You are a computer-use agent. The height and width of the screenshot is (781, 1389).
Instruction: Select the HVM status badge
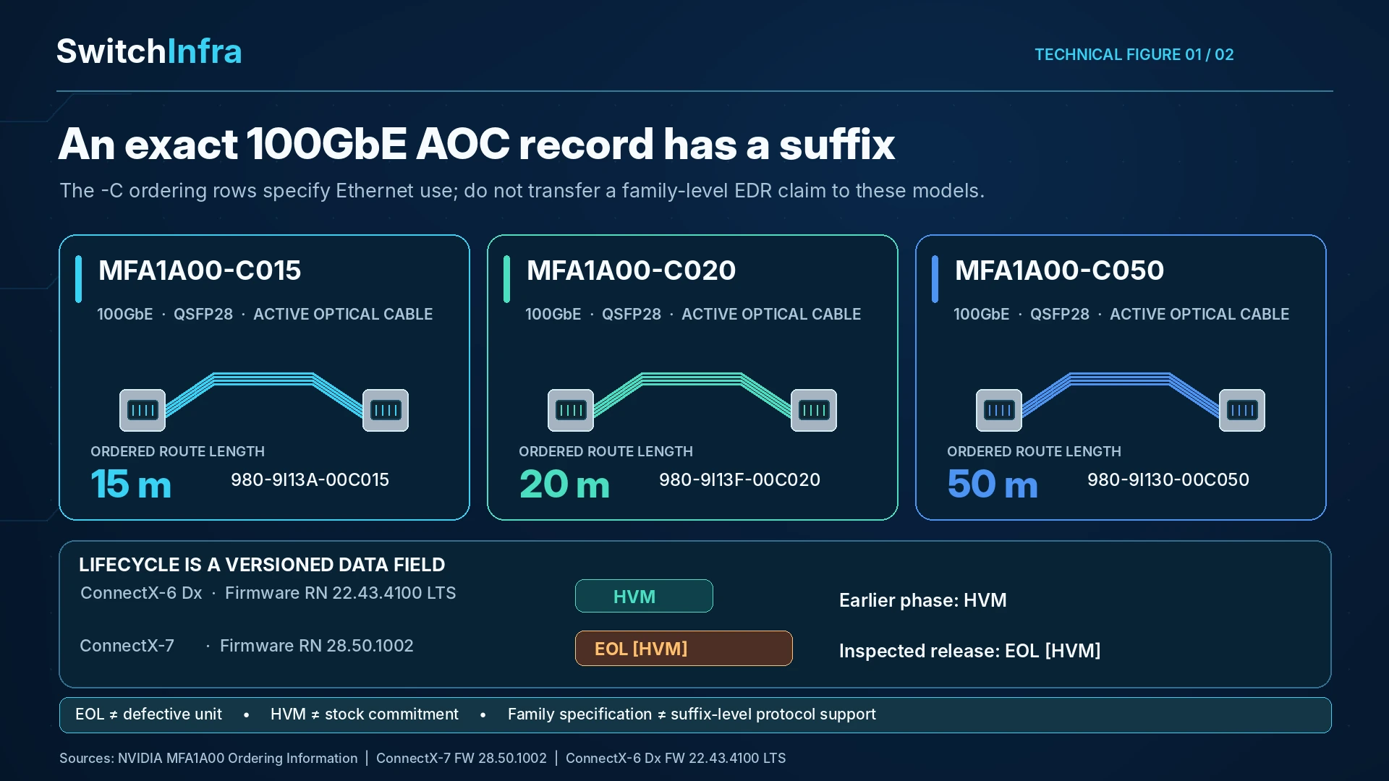click(x=644, y=596)
